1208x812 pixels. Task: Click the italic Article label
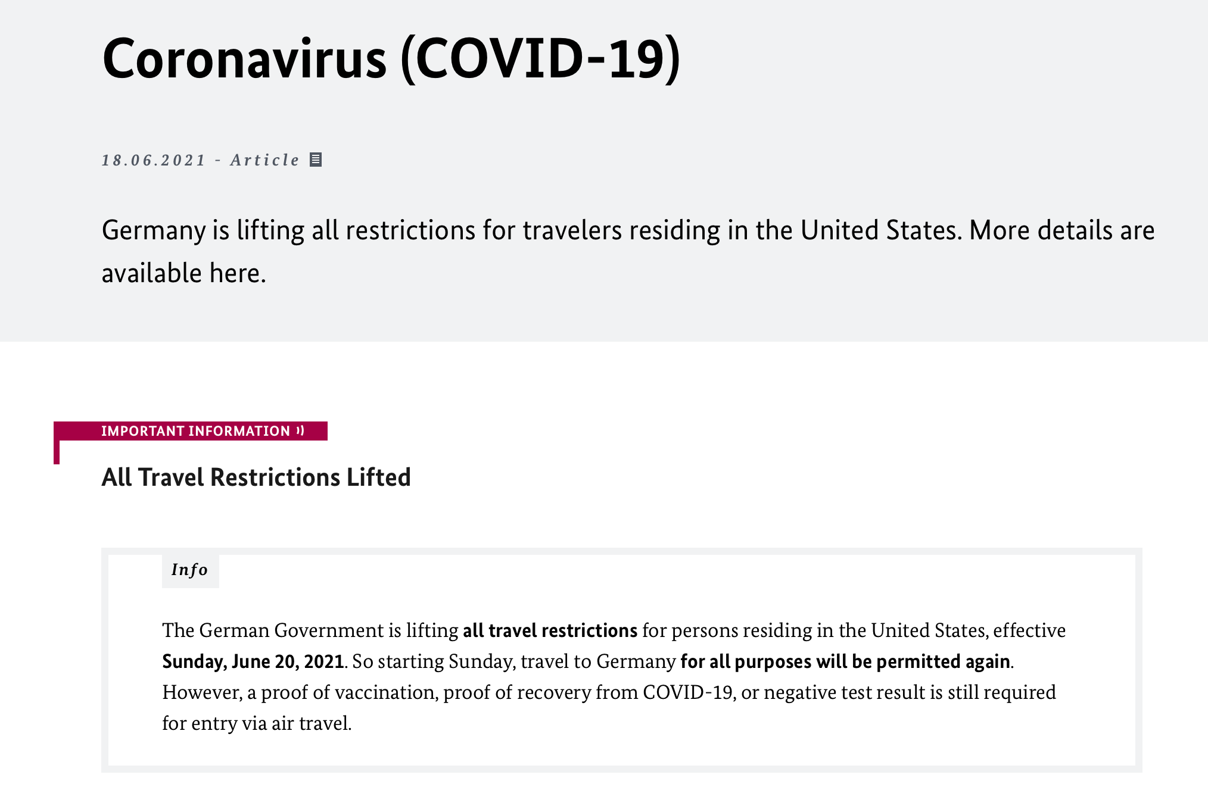pyautogui.click(x=264, y=160)
